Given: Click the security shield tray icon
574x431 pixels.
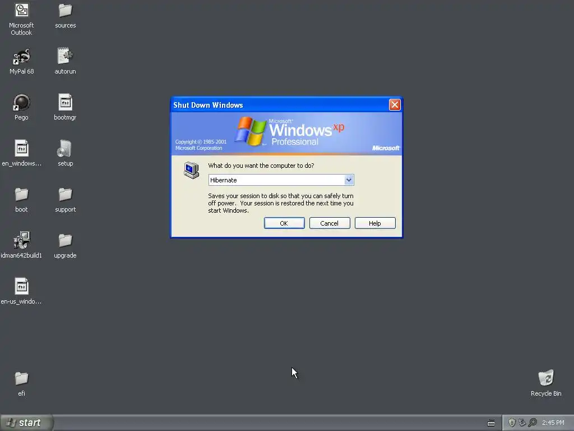Looking at the screenshot, I should point(512,423).
